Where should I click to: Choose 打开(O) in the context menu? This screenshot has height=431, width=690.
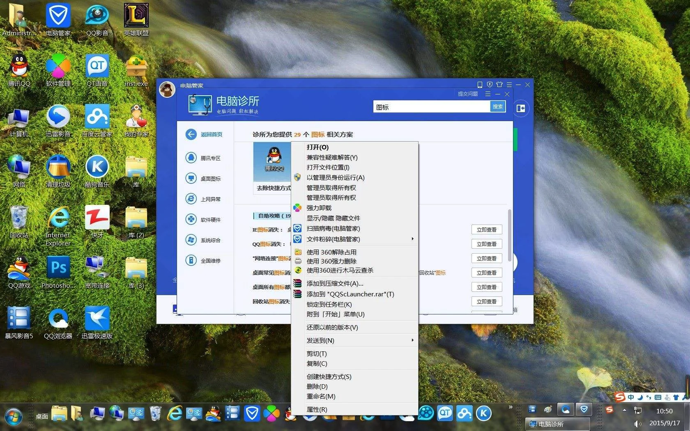[x=354, y=147]
